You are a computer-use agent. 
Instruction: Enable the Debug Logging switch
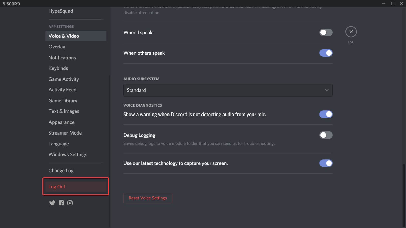click(x=326, y=135)
